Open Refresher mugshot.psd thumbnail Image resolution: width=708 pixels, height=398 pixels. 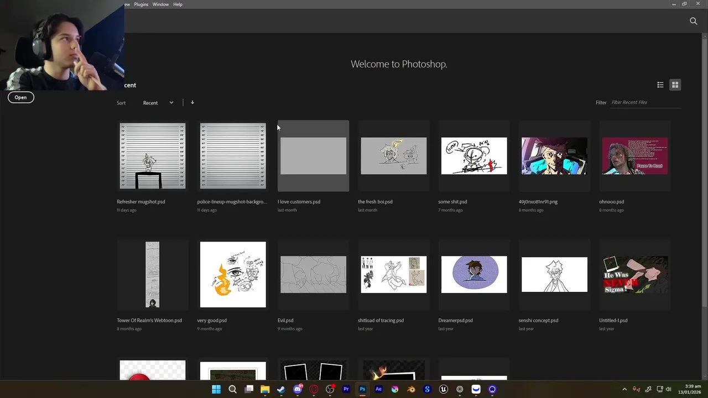(153, 156)
